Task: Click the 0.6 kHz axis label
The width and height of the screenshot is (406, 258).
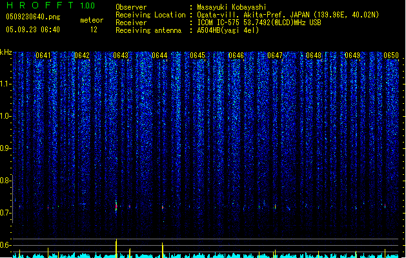Action: pos(6,245)
